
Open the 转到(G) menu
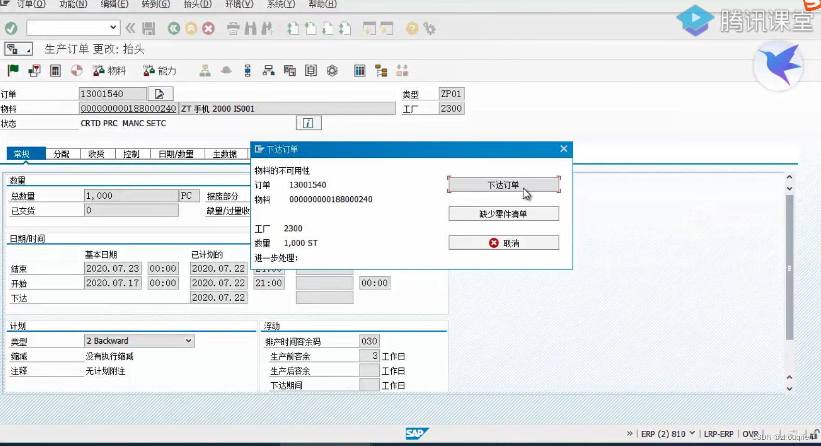(156, 4)
